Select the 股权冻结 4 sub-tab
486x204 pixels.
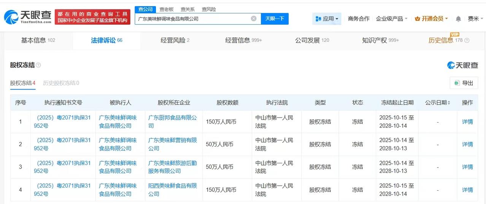pyautogui.click(x=23, y=83)
